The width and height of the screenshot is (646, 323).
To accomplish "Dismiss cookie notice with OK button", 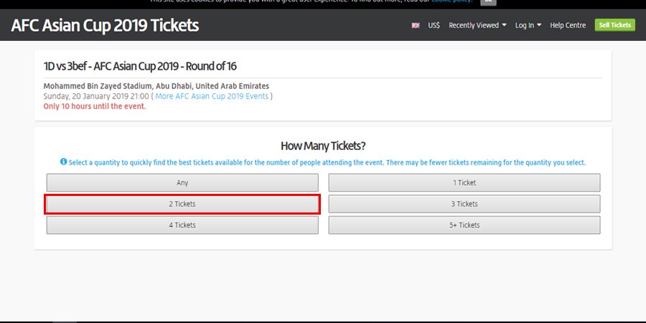I will coord(488,1).
